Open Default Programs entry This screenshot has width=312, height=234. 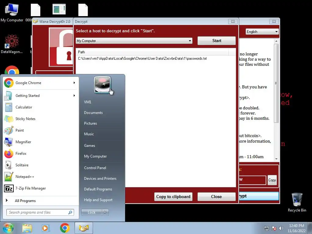click(x=98, y=189)
